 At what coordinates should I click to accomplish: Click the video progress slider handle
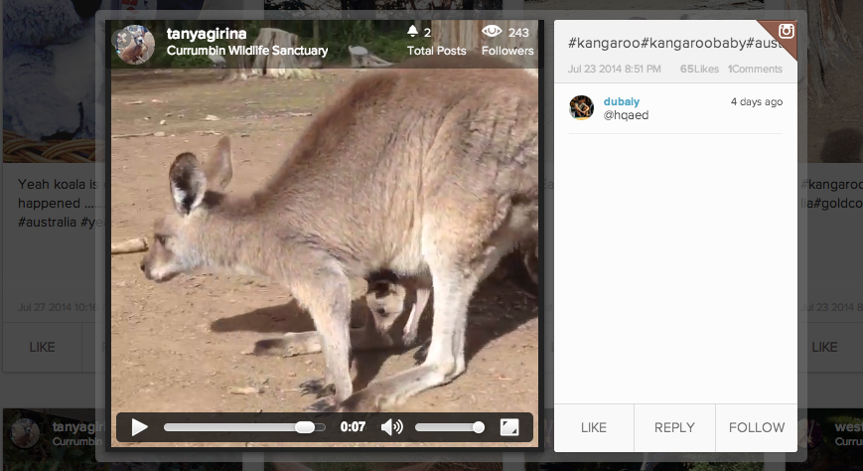tap(305, 427)
